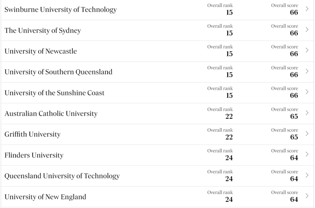Open University of Newcastle details arrow
This screenshot has height=208, width=315.
[x=307, y=50]
